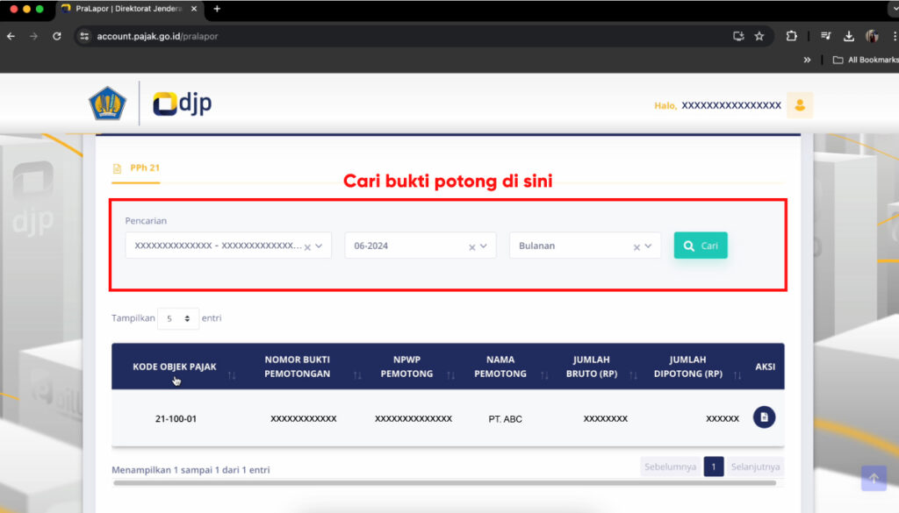
Task: Expand the taxpayer identity dropdown
Action: (320, 246)
